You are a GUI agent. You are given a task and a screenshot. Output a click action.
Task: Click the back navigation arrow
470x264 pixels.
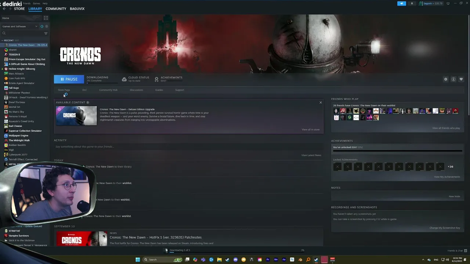(x=4, y=8)
